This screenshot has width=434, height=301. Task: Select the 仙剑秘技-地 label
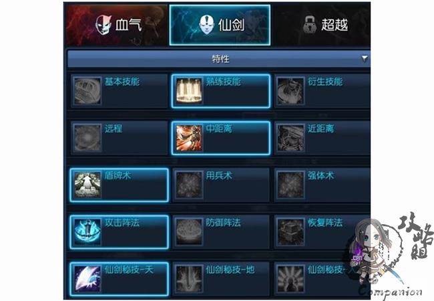pos(230,270)
